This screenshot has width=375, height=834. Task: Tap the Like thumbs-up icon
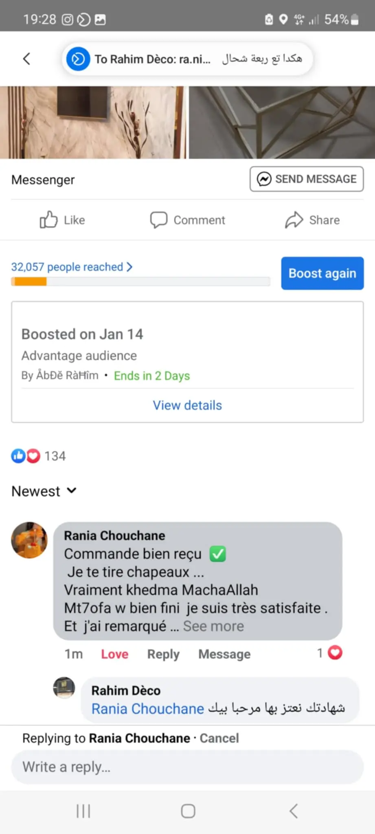[48, 220]
